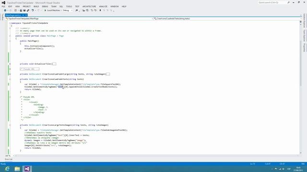Collapse the CrearIconoLargoTextoImagen method outline
Viewport: 307px width, 172px height.
[x=10, y=125]
